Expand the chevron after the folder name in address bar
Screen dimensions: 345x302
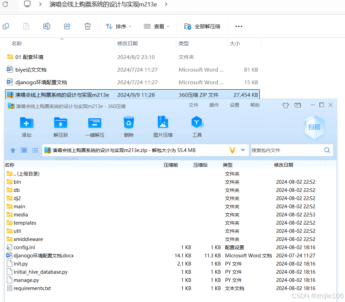(166, 4)
